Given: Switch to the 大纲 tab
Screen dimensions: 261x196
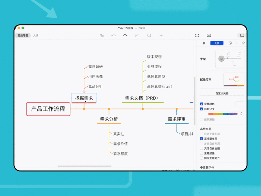Looking at the screenshot, I should point(35,35).
